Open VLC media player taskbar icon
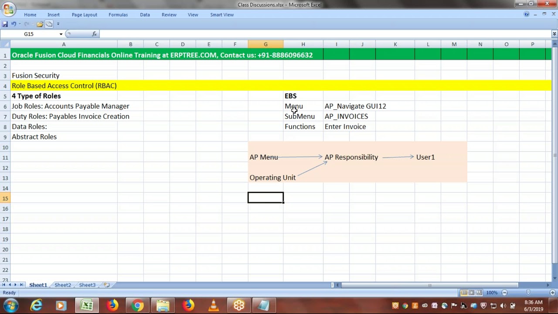Screen dimensions: 558x314 point(214,306)
